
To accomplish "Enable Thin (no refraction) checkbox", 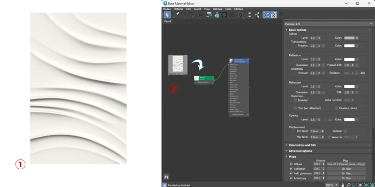I will pyautogui.click(x=295, y=108).
